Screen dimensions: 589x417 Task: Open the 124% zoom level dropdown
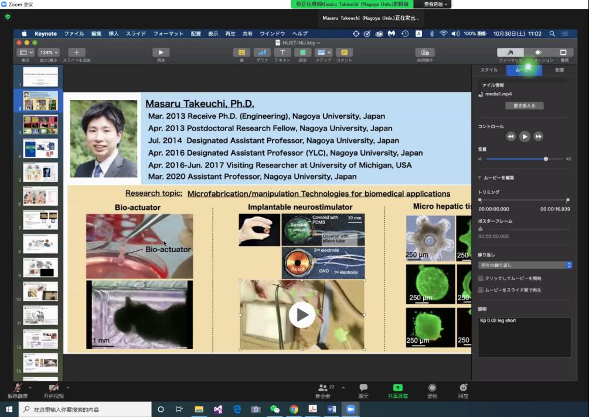coord(49,53)
